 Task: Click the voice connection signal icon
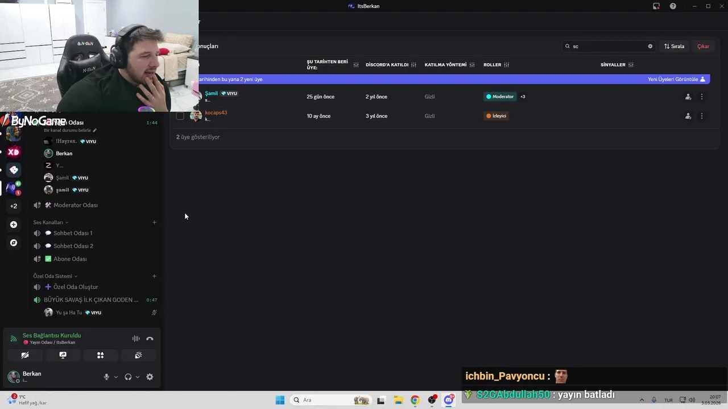point(13,339)
